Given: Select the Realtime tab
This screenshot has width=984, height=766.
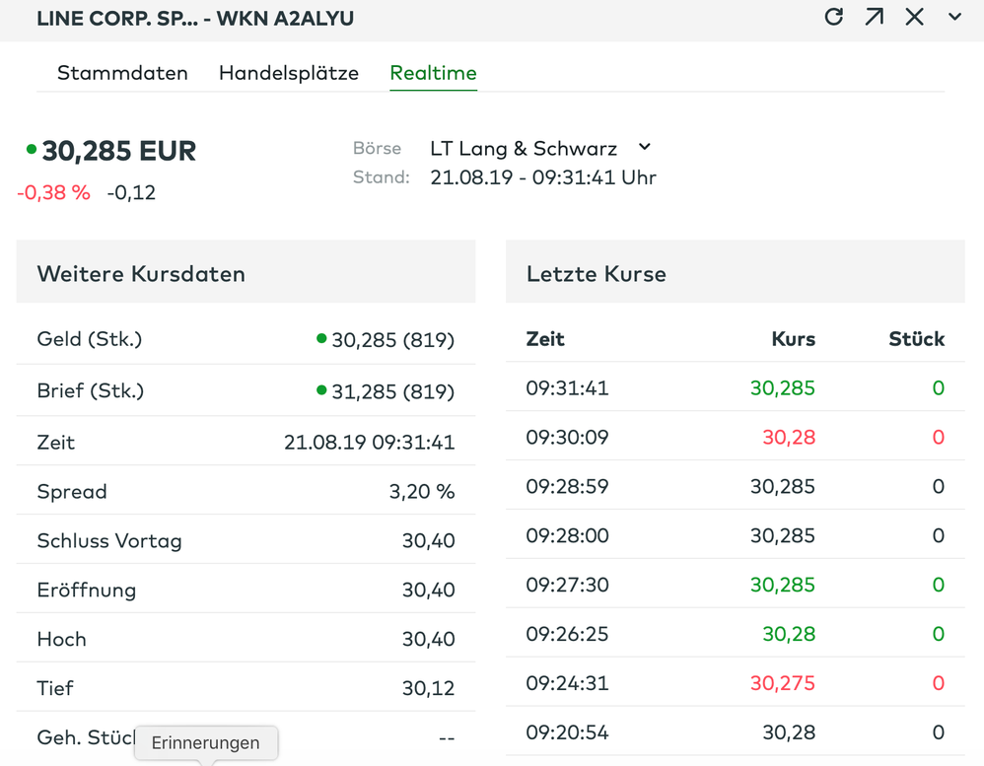Looking at the screenshot, I should pyautogui.click(x=433, y=73).
